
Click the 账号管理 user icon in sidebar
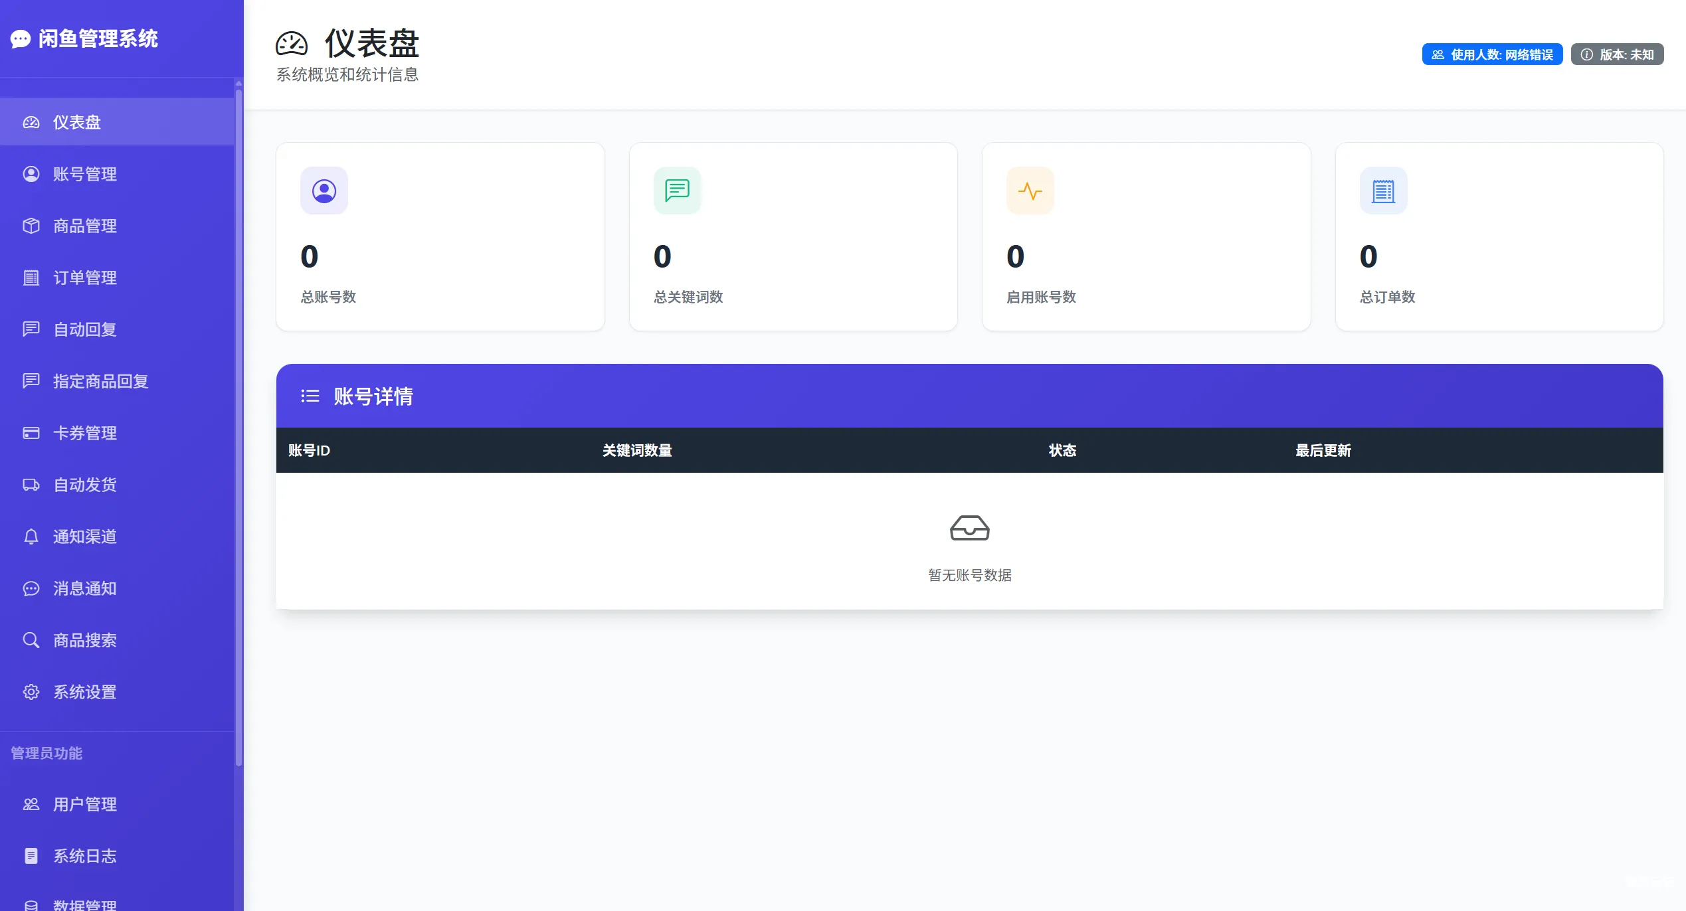pos(31,174)
